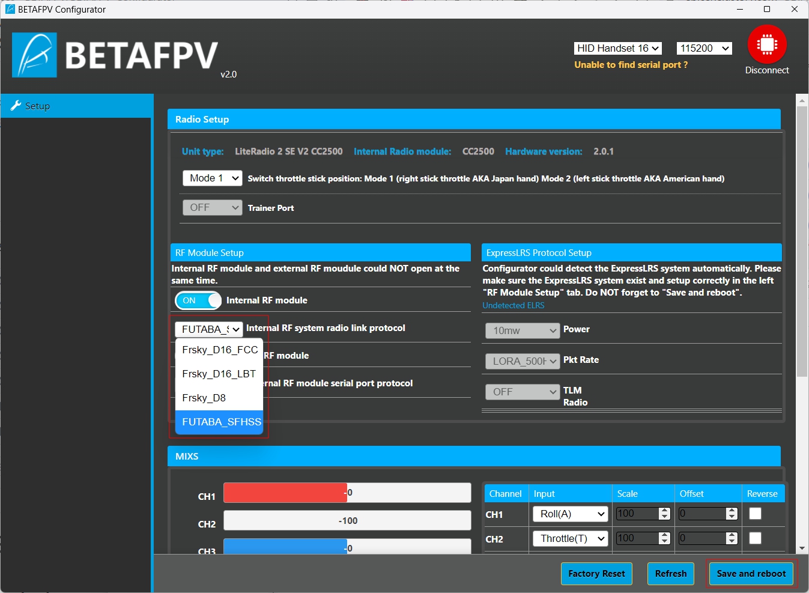The image size is (809, 593).
Task: Click the CH1 red output bar
Action: [x=285, y=493]
